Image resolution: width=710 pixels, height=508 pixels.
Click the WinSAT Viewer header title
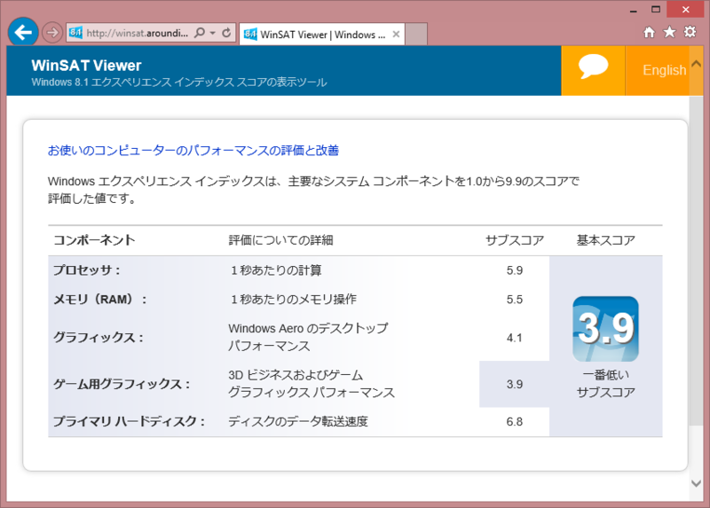pos(86,66)
